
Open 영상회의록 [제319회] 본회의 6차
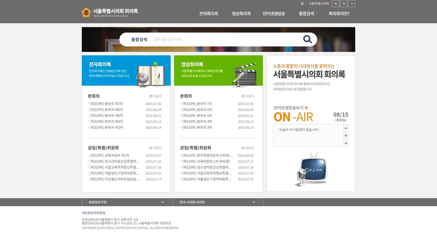[197, 110]
